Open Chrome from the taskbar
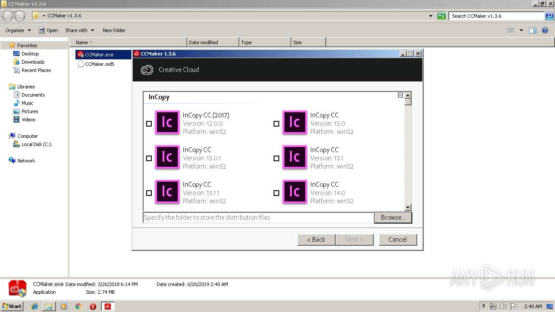This screenshot has height=312, width=555. (x=78, y=306)
